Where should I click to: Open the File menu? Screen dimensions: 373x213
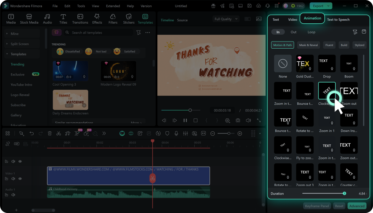point(55,6)
